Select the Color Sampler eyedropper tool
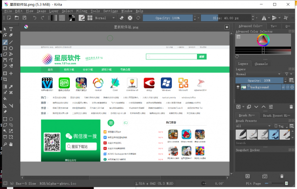The image size is (297, 189). click(x=11, y=87)
